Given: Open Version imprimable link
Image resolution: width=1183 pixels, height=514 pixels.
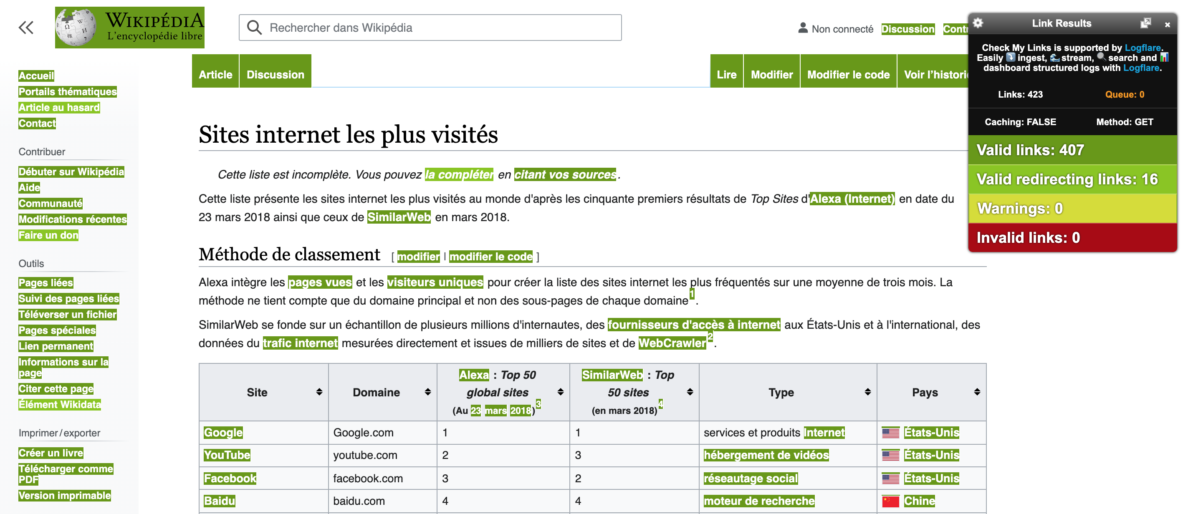Looking at the screenshot, I should point(64,496).
